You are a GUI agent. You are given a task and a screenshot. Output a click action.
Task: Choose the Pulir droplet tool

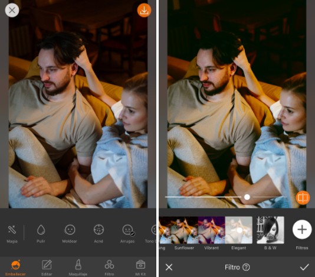[41, 234]
